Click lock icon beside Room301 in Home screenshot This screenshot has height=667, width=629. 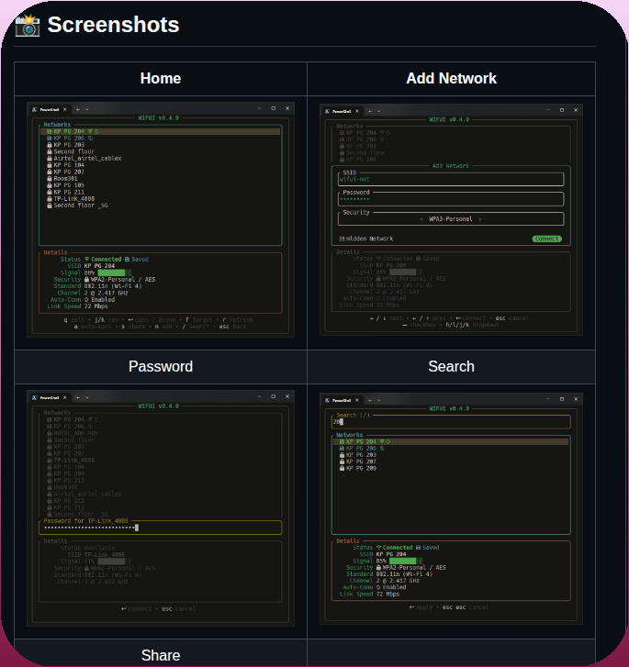tap(50, 179)
